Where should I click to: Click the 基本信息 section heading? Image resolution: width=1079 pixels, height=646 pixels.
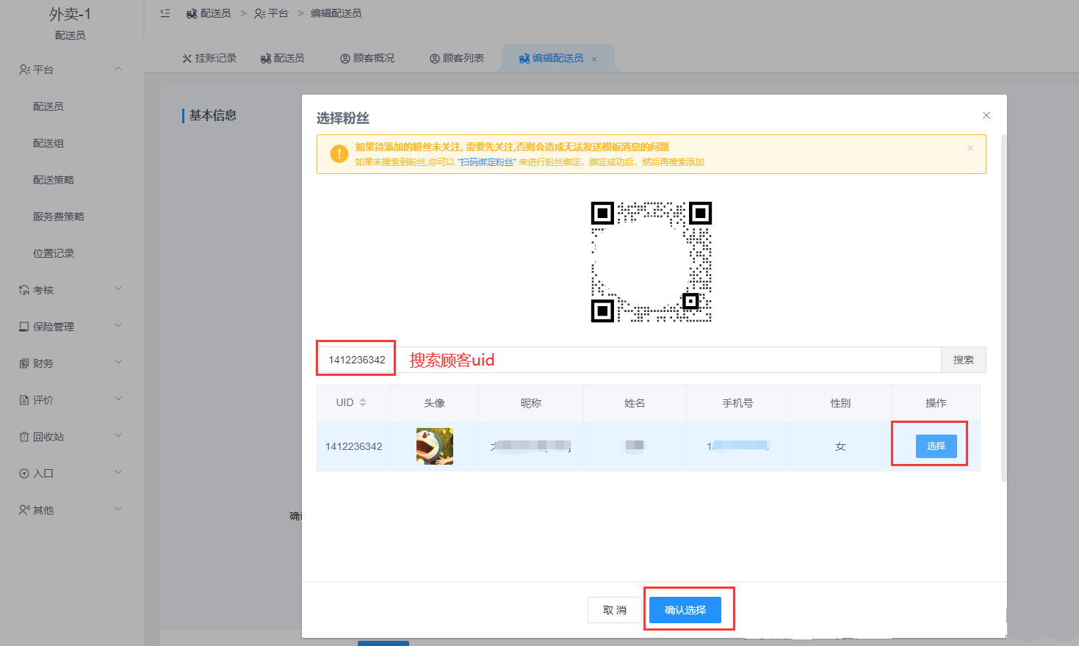213,115
